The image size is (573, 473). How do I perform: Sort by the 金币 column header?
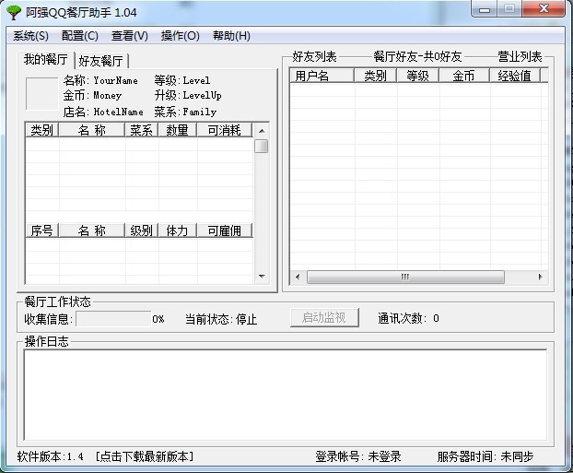[464, 76]
